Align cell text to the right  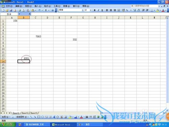[x=115, y=10]
